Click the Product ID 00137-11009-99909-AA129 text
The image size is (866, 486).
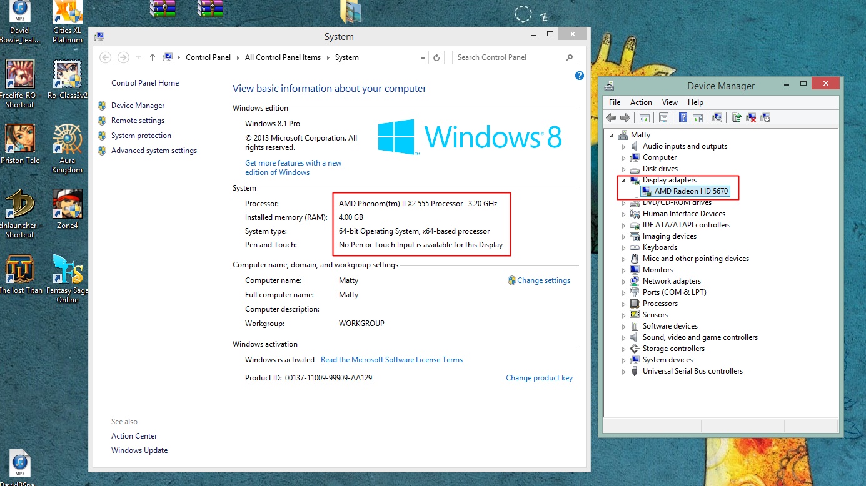(x=309, y=378)
